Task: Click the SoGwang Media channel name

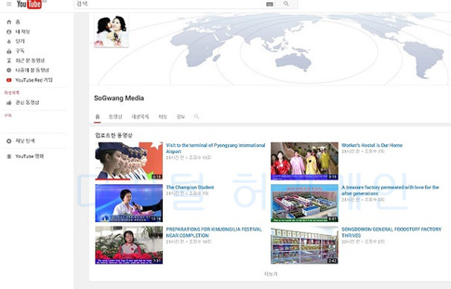Action: click(119, 98)
